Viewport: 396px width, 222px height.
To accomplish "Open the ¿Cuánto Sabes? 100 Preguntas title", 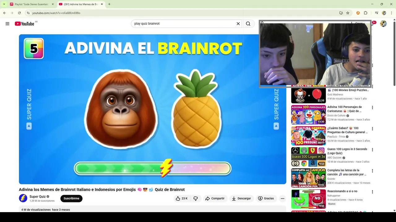I will [x=347, y=130].
